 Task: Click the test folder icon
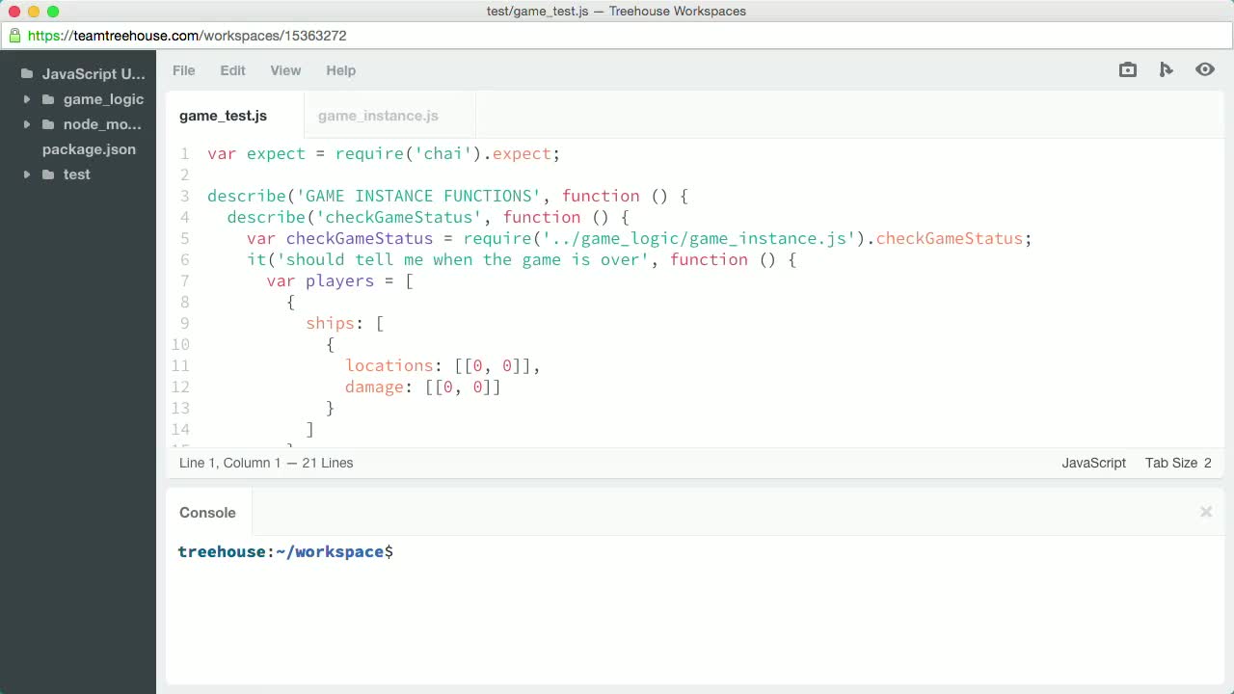coord(49,174)
